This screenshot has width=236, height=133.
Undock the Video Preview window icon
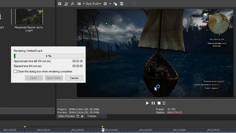[x=78, y=116]
